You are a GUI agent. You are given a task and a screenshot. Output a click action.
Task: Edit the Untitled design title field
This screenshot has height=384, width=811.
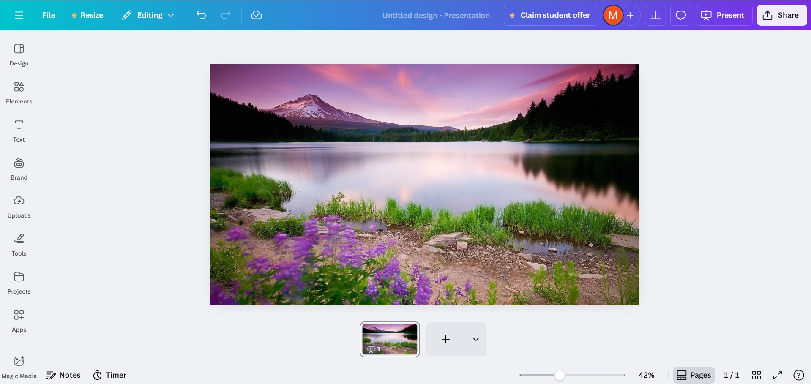tap(436, 16)
